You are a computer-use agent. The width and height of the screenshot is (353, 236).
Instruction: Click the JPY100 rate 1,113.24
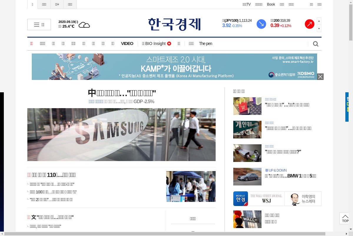coord(245,21)
